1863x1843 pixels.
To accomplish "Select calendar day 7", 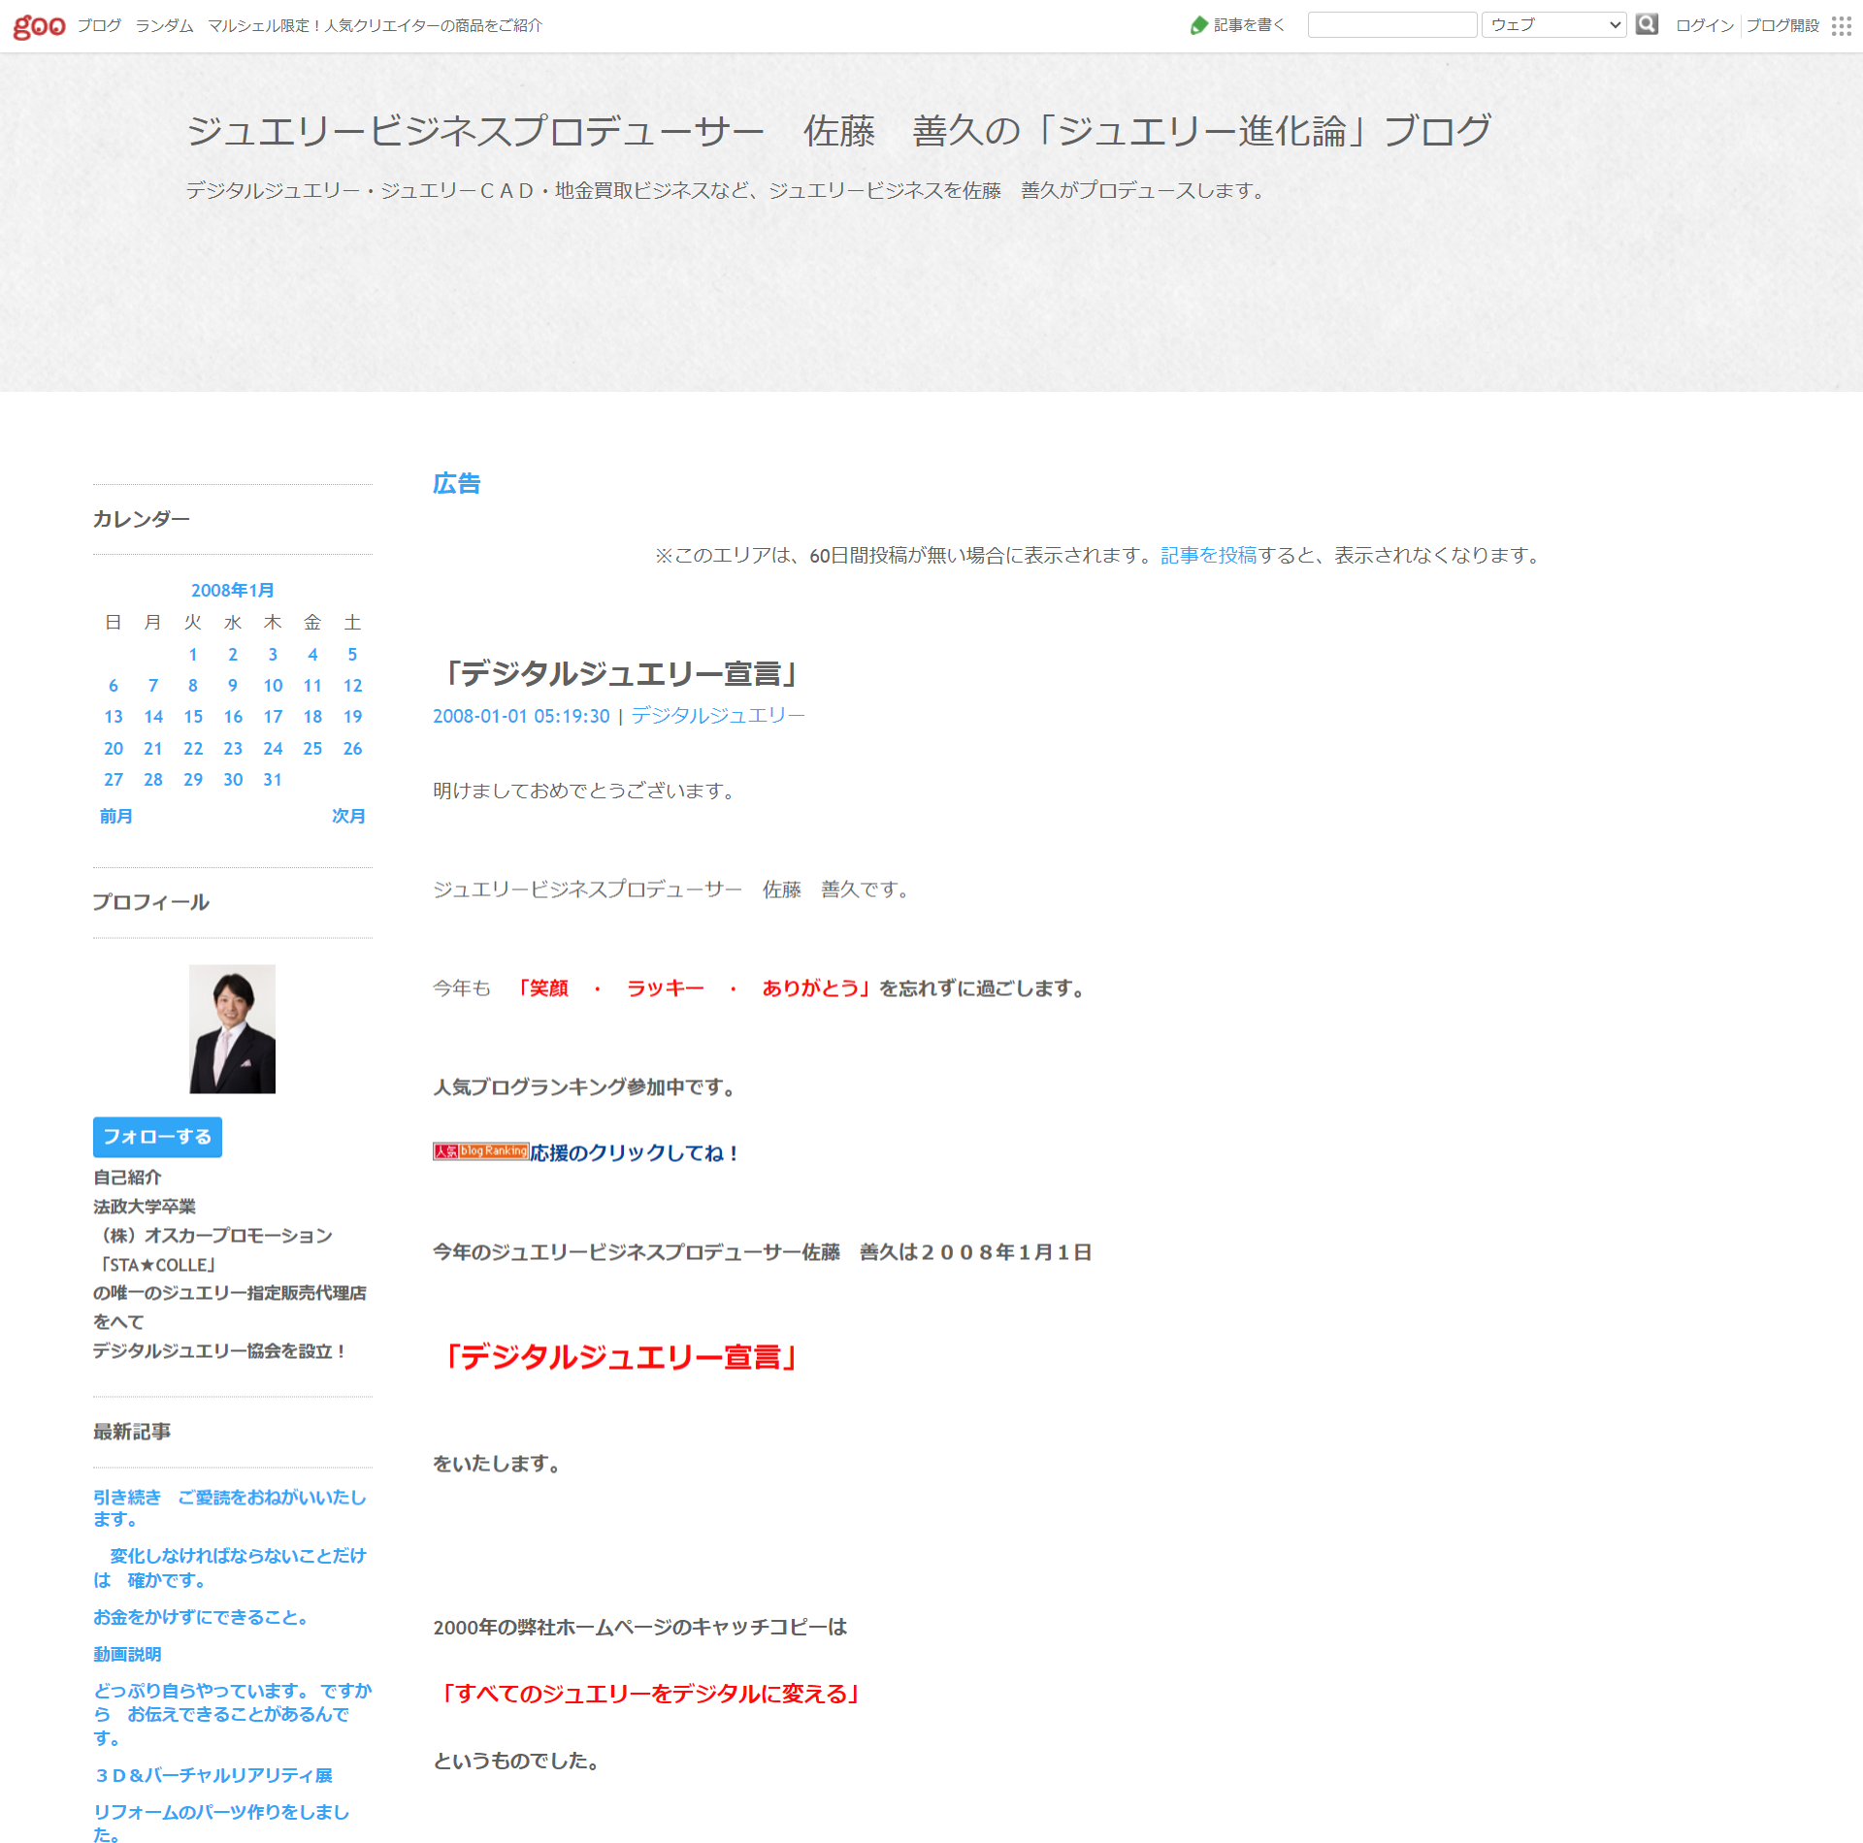I will point(153,686).
